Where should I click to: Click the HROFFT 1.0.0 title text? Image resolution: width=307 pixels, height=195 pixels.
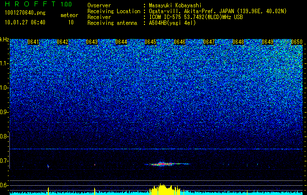click(x=39, y=4)
